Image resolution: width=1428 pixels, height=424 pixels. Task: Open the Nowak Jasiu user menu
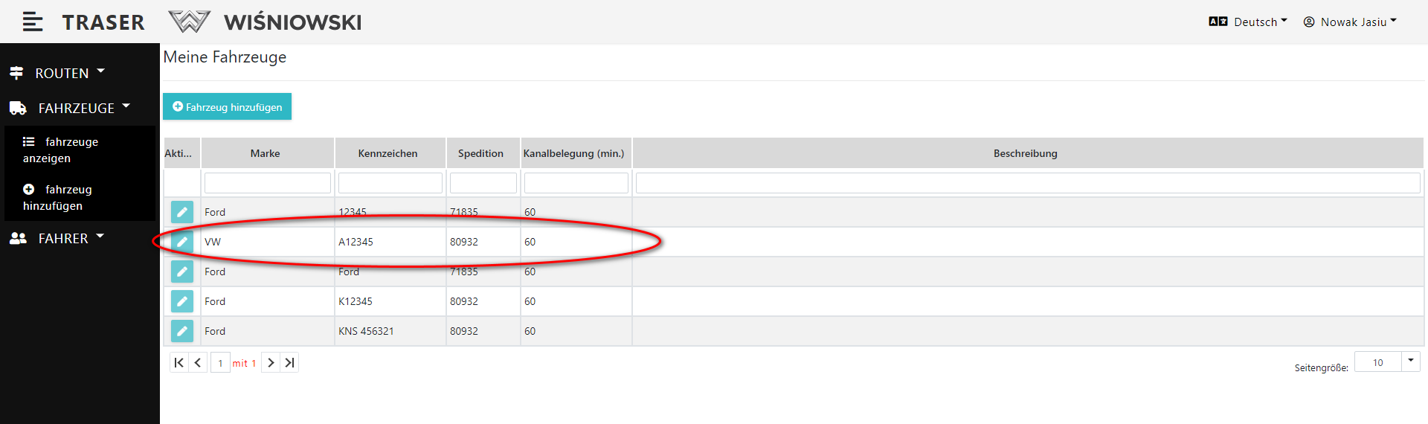[x=1350, y=22]
